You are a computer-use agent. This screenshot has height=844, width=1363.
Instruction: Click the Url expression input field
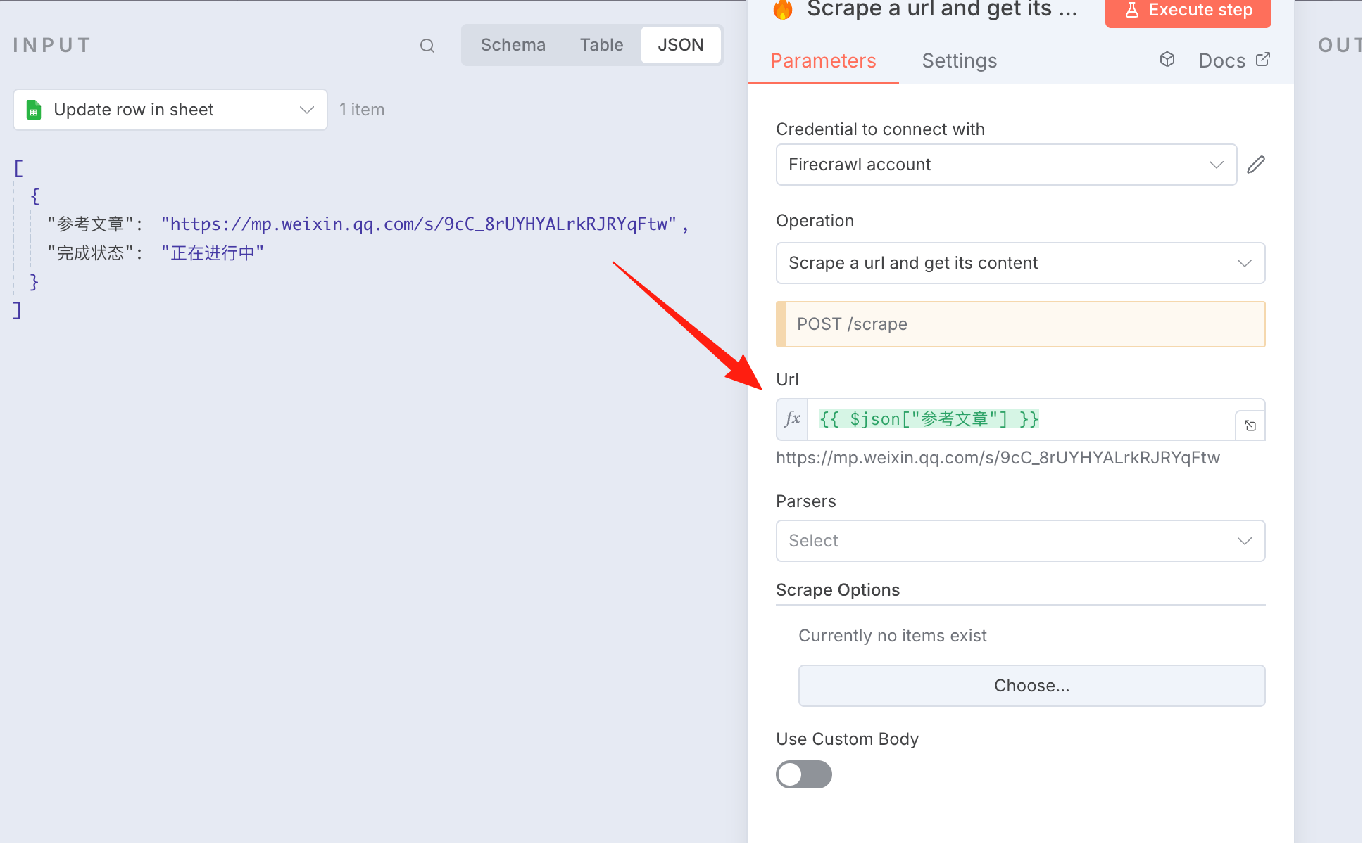[1021, 420]
